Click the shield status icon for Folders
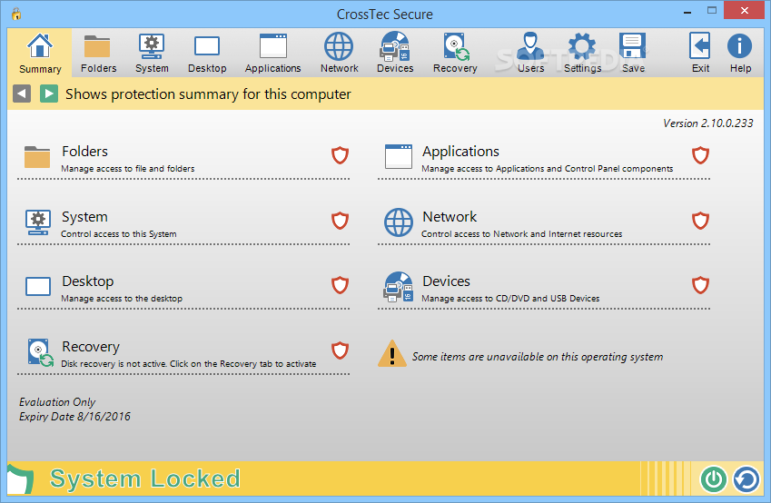The height and width of the screenshot is (503, 771). tap(340, 155)
